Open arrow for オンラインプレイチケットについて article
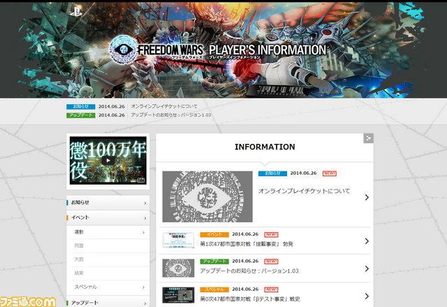447x307 pixels. pos(367,197)
